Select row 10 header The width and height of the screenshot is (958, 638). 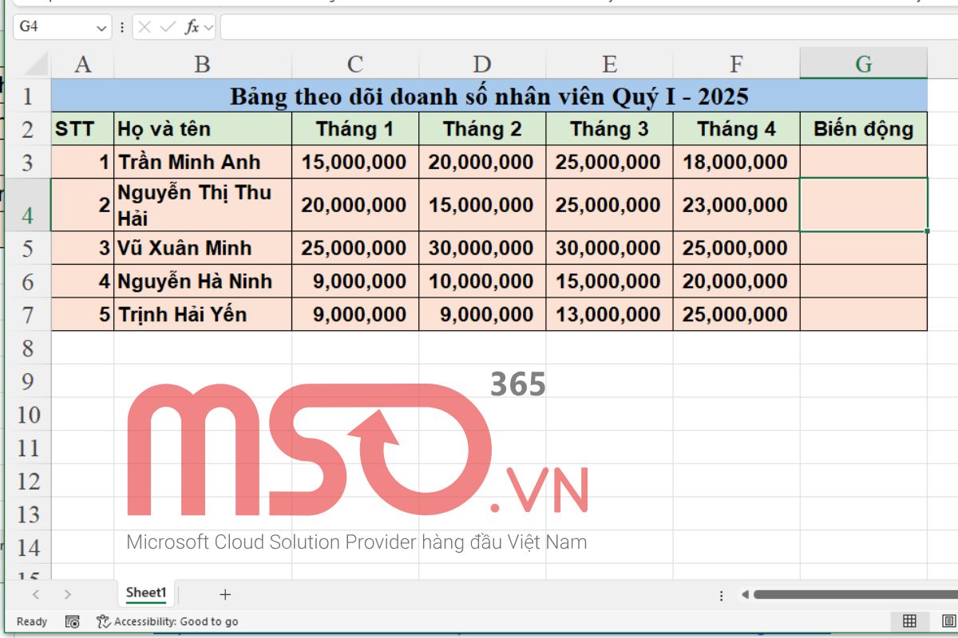29,414
